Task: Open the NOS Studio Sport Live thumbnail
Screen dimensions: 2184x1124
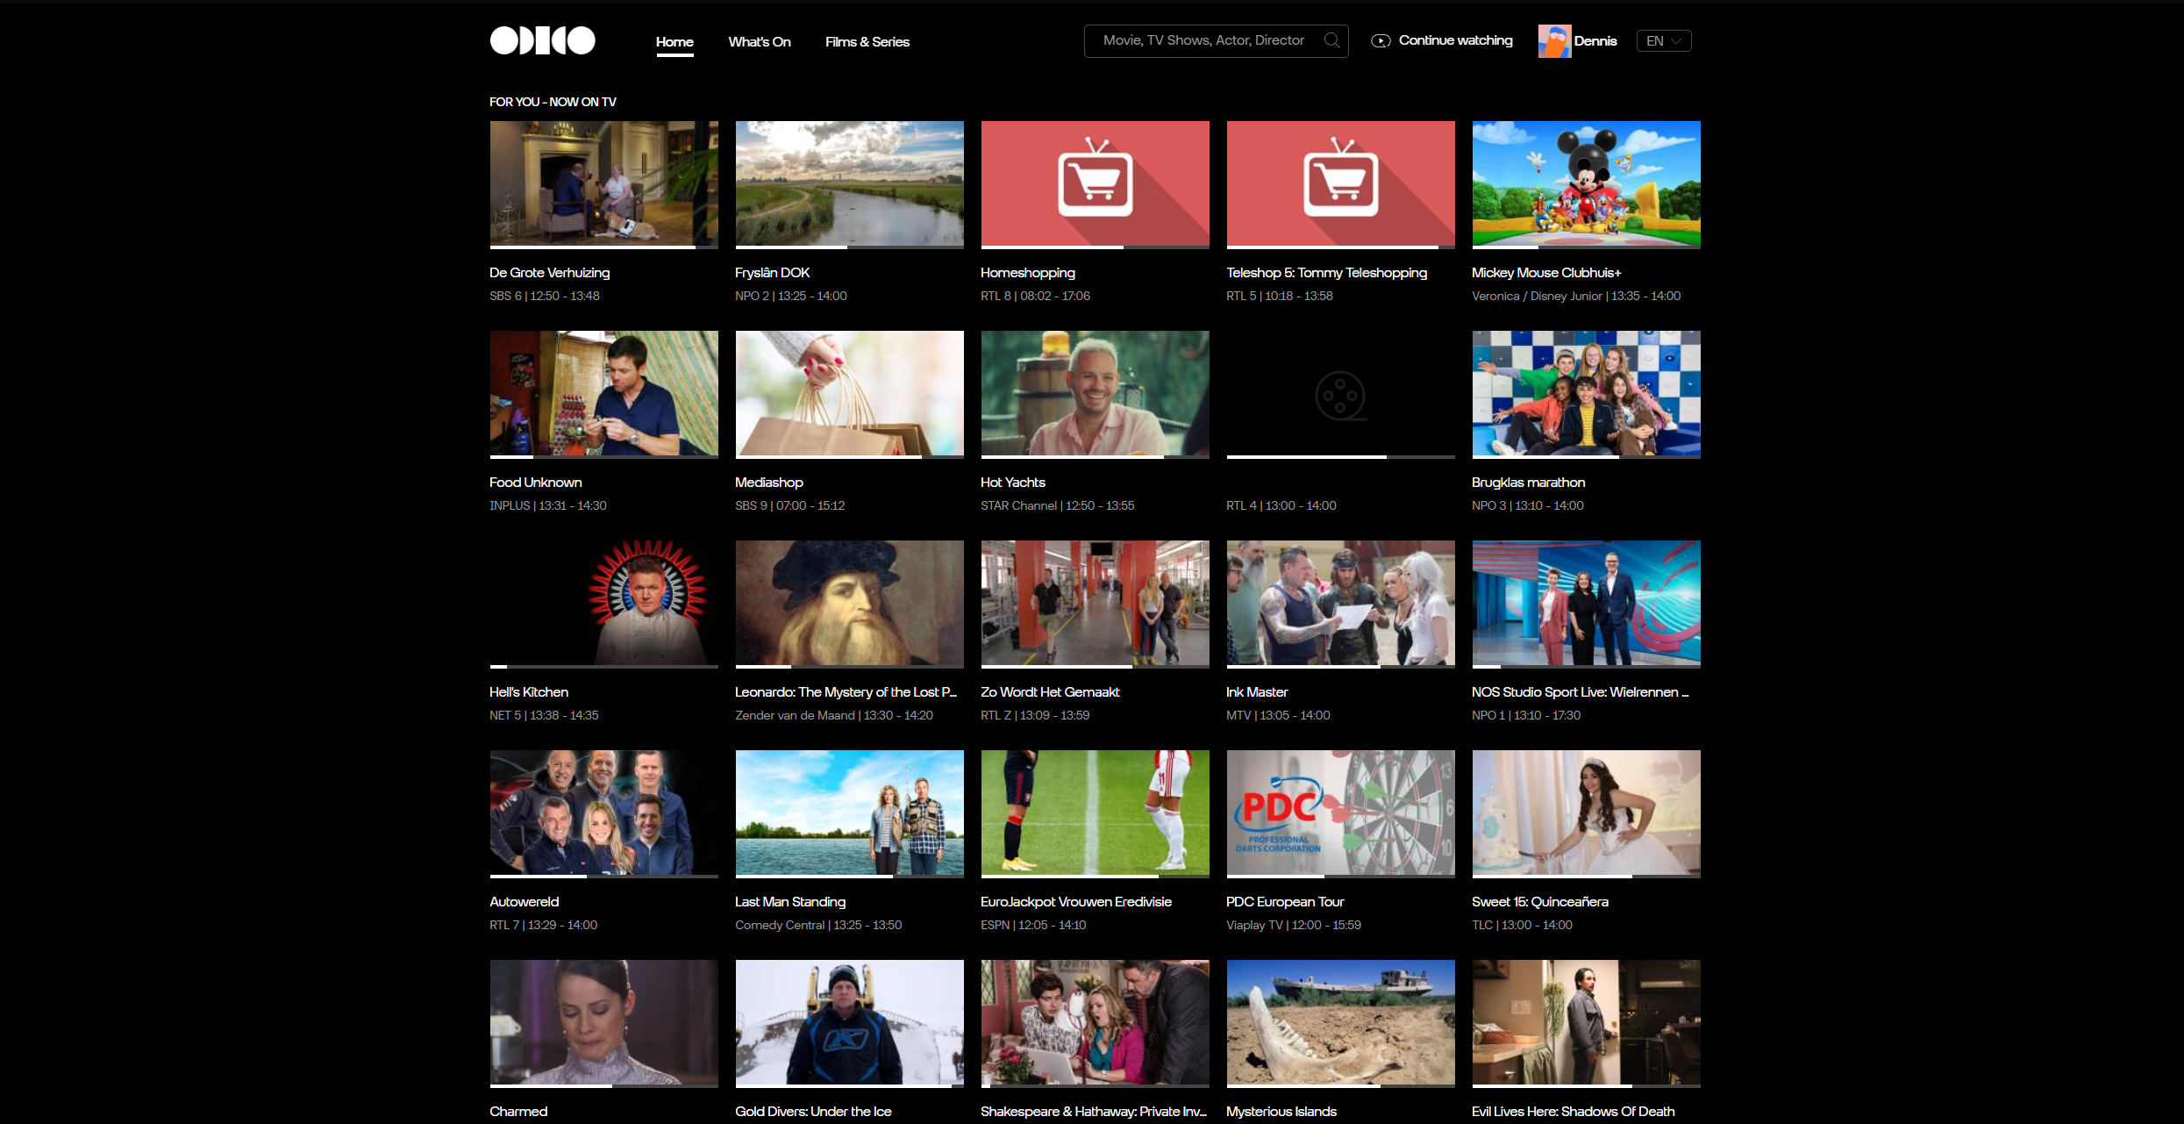Action: [1586, 604]
